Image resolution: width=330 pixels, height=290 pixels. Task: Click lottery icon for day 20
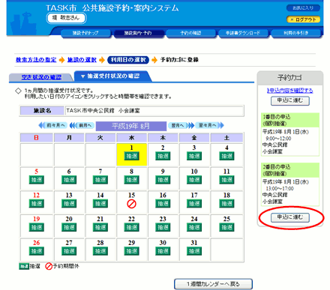point(69,227)
